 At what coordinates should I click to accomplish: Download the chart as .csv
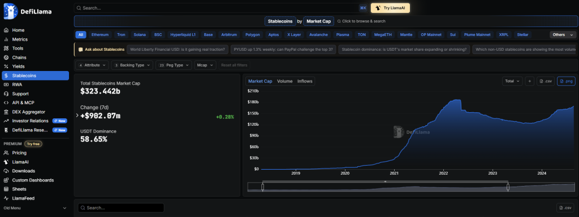pyautogui.click(x=546, y=81)
